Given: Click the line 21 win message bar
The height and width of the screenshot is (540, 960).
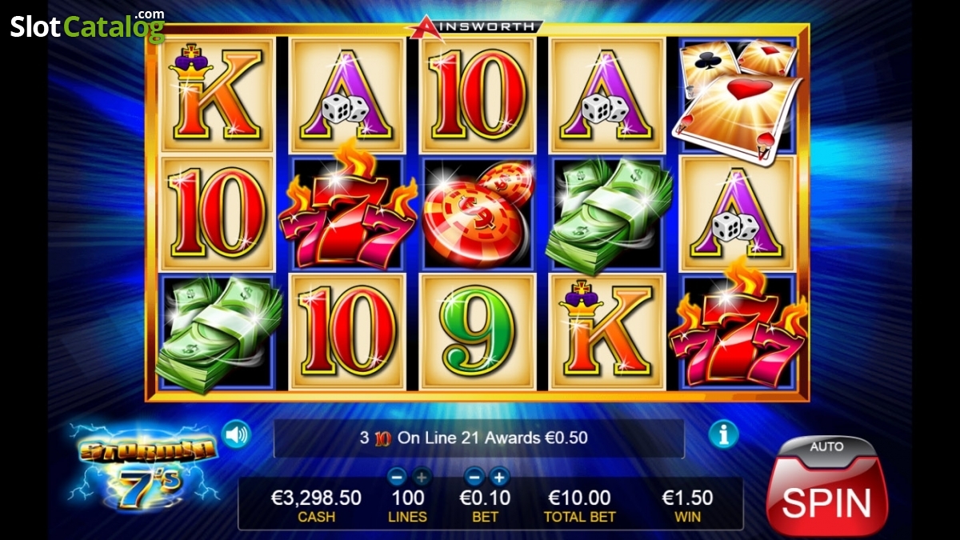Looking at the screenshot, I should pyautogui.click(x=478, y=438).
